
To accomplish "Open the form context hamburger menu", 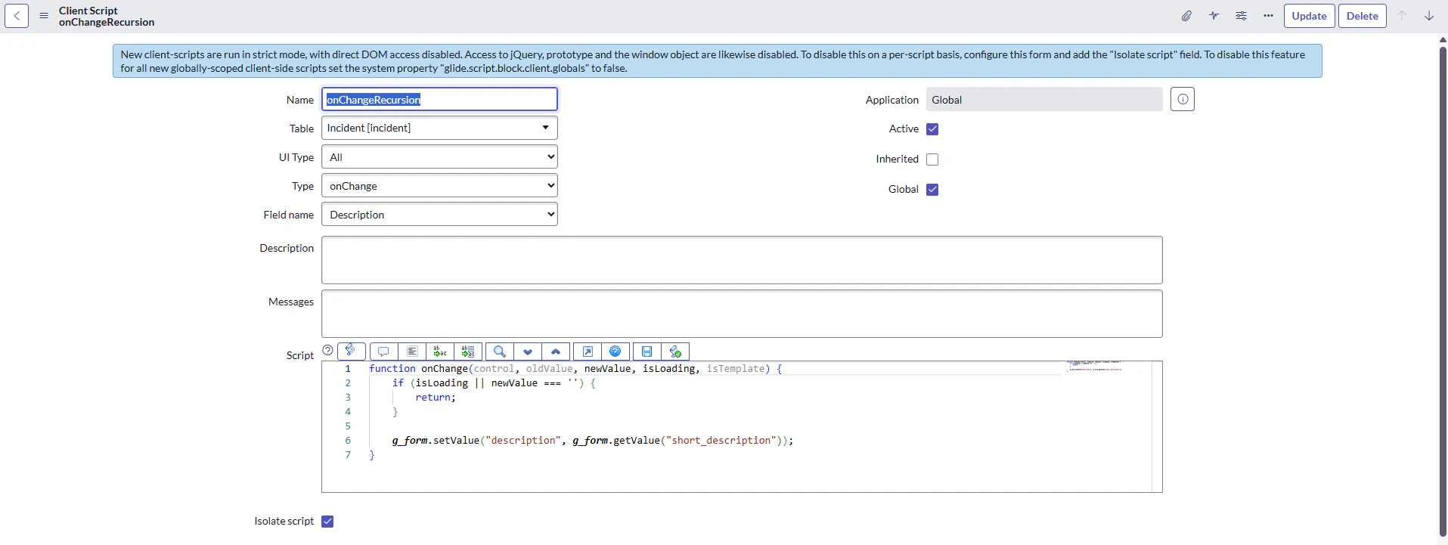I will point(44,16).
